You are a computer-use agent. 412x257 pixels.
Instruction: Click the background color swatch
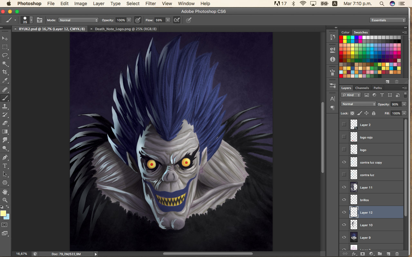click(8, 217)
